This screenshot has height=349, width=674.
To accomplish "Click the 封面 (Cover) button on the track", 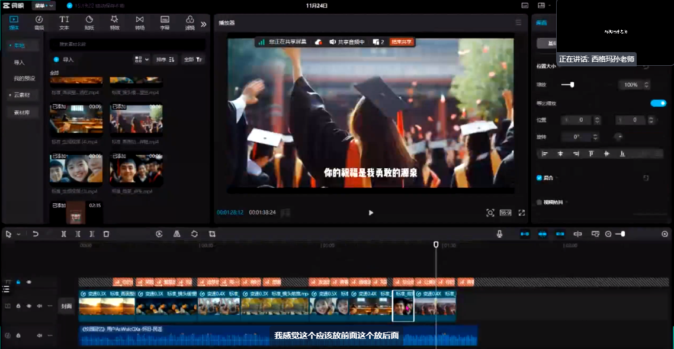I will (66, 306).
